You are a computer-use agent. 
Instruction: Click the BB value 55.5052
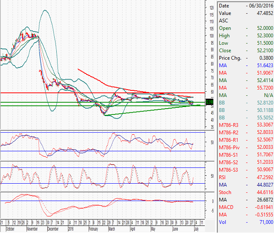[x=261, y=118]
